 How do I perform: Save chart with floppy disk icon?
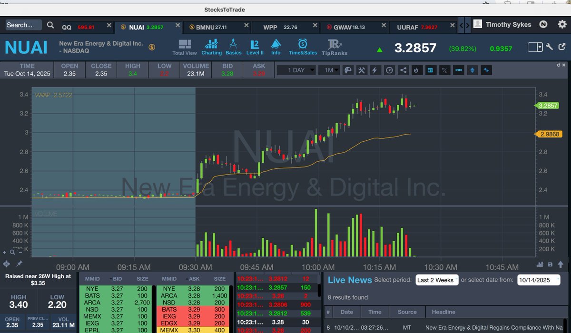click(551, 264)
